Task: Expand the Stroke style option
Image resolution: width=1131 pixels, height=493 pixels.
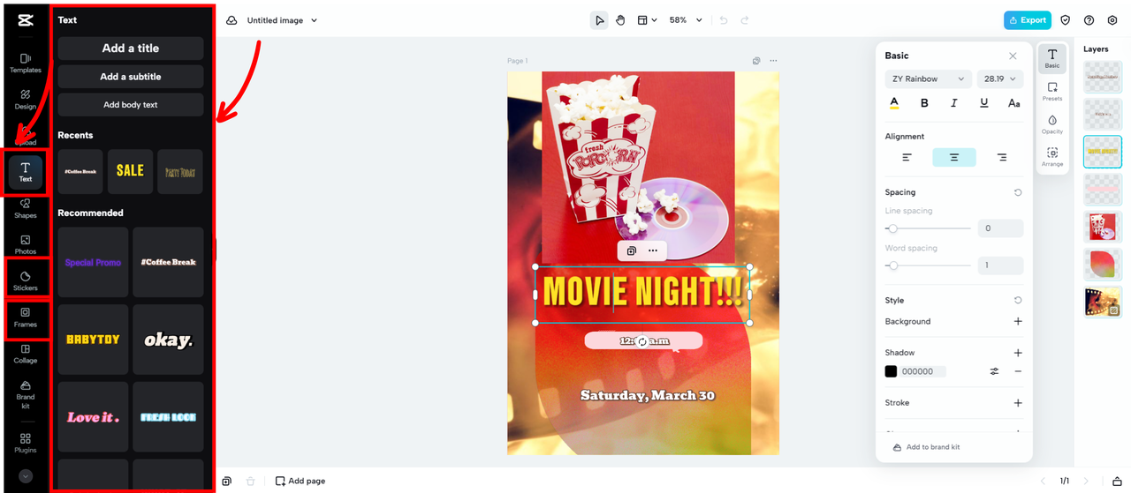Action: click(1018, 403)
